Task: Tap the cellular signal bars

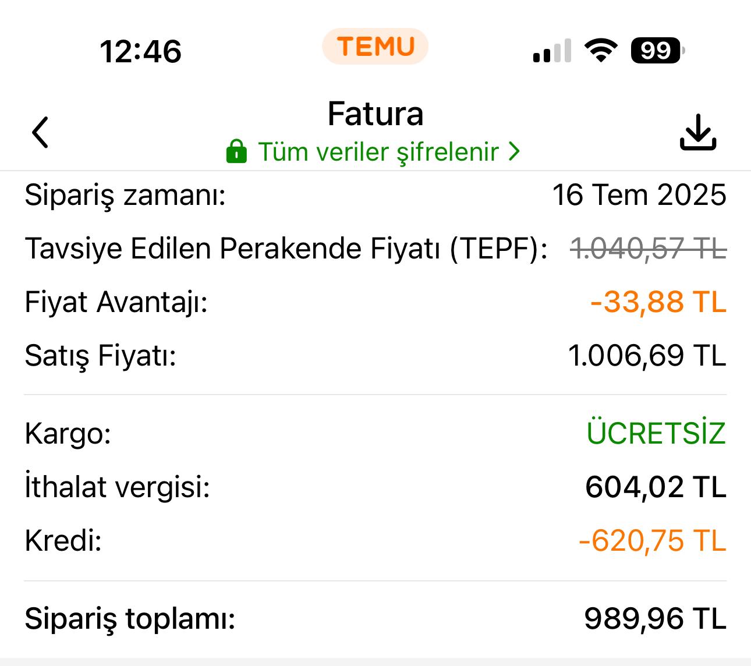Action: point(552,51)
